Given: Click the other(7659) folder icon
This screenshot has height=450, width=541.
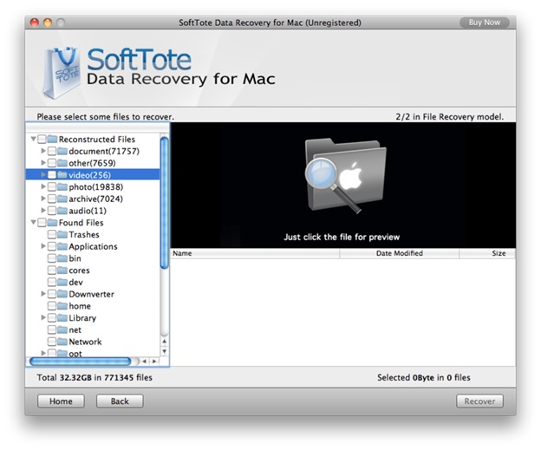Looking at the screenshot, I should click(x=62, y=163).
